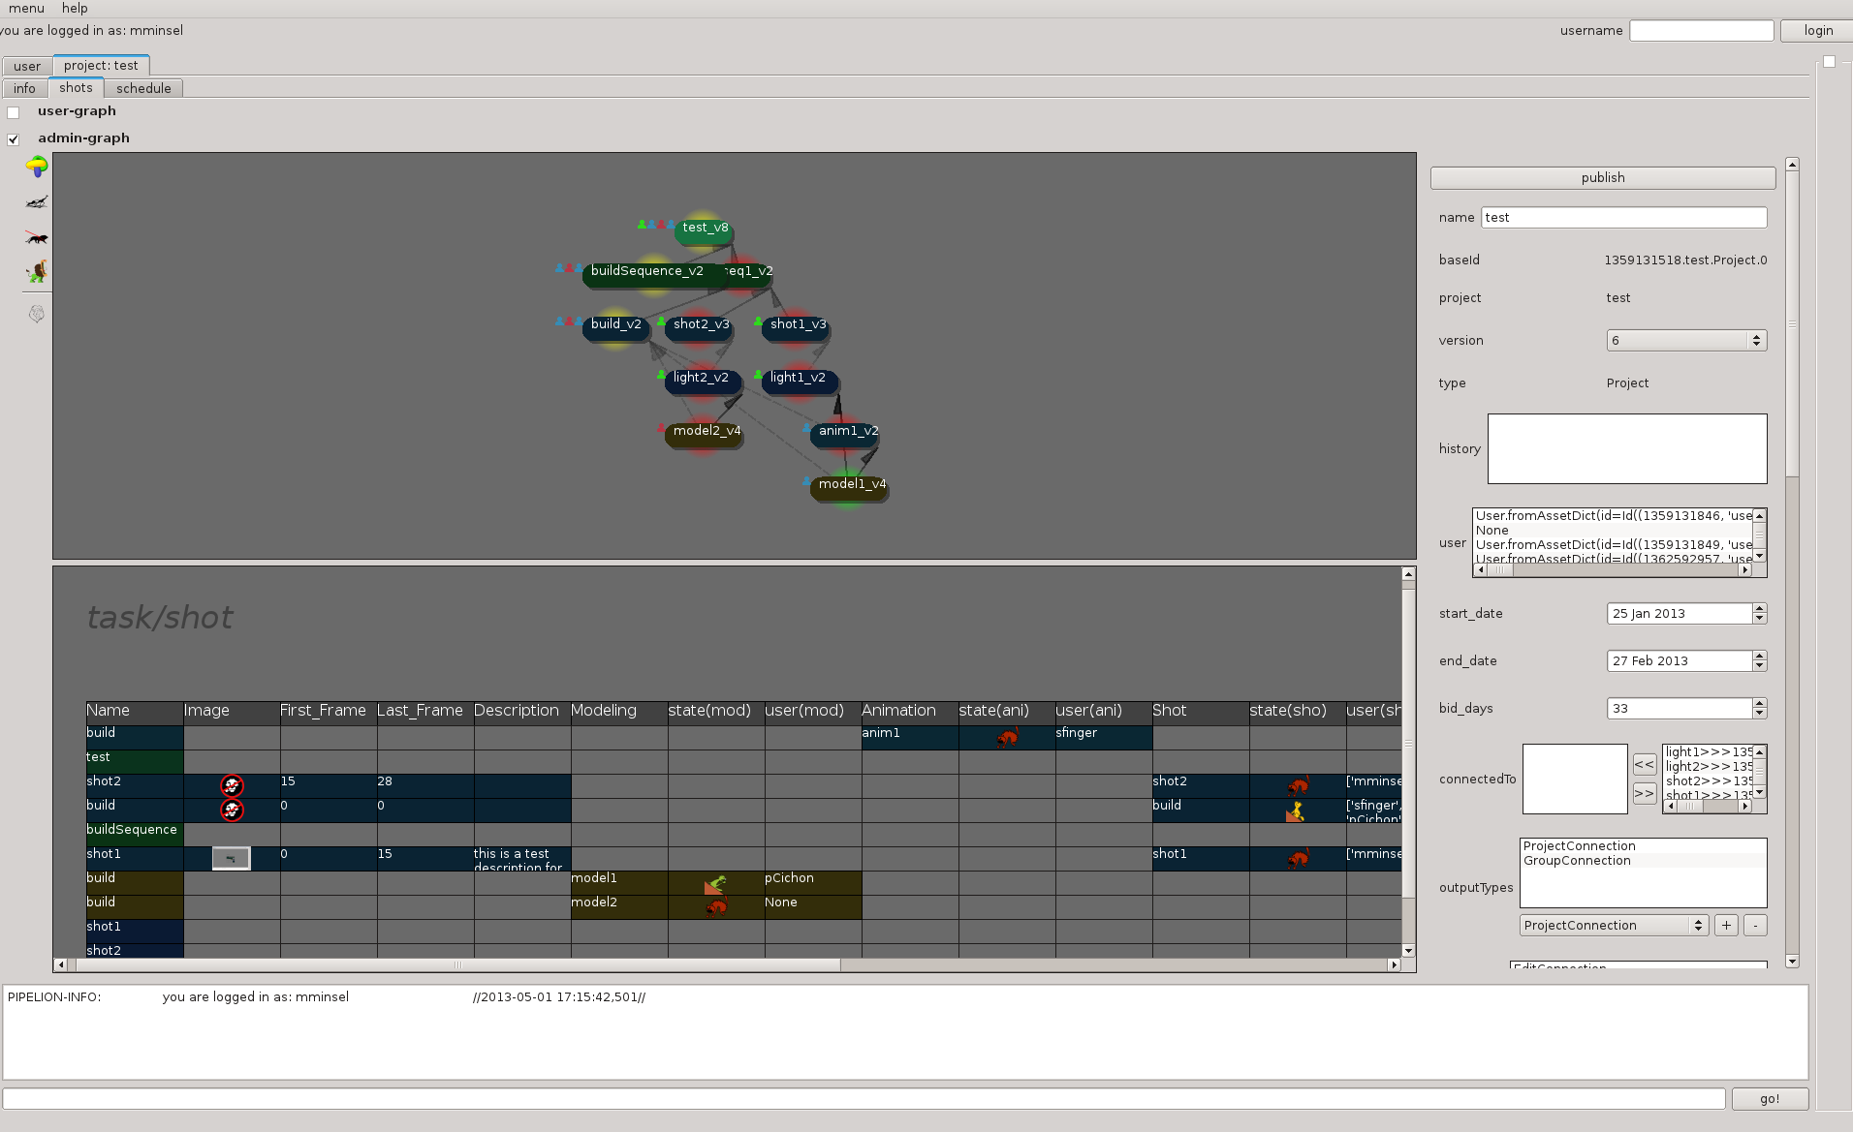Screen dimensions: 1853x1132
Task: Open the shot1 image thumbnail
Action: (x=232, y=858)
